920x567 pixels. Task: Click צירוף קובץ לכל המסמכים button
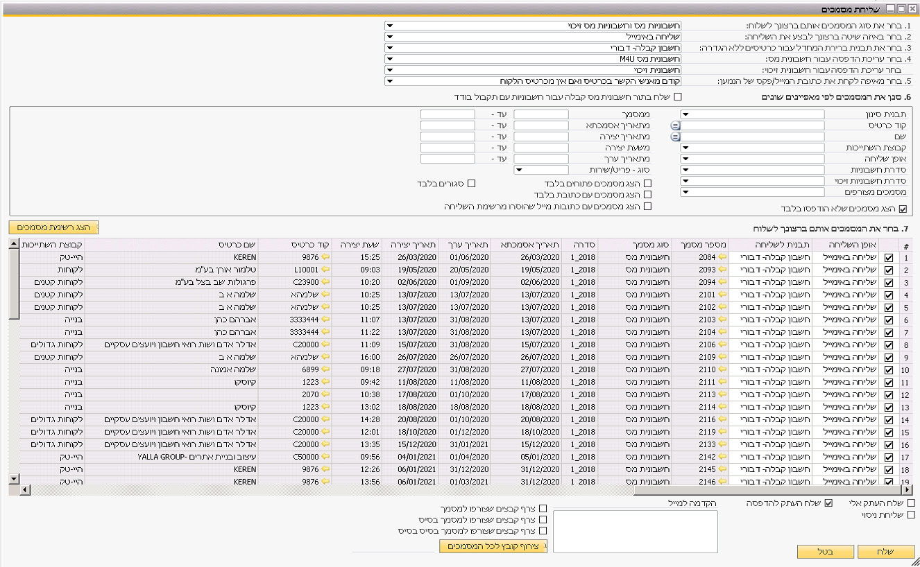493,546
